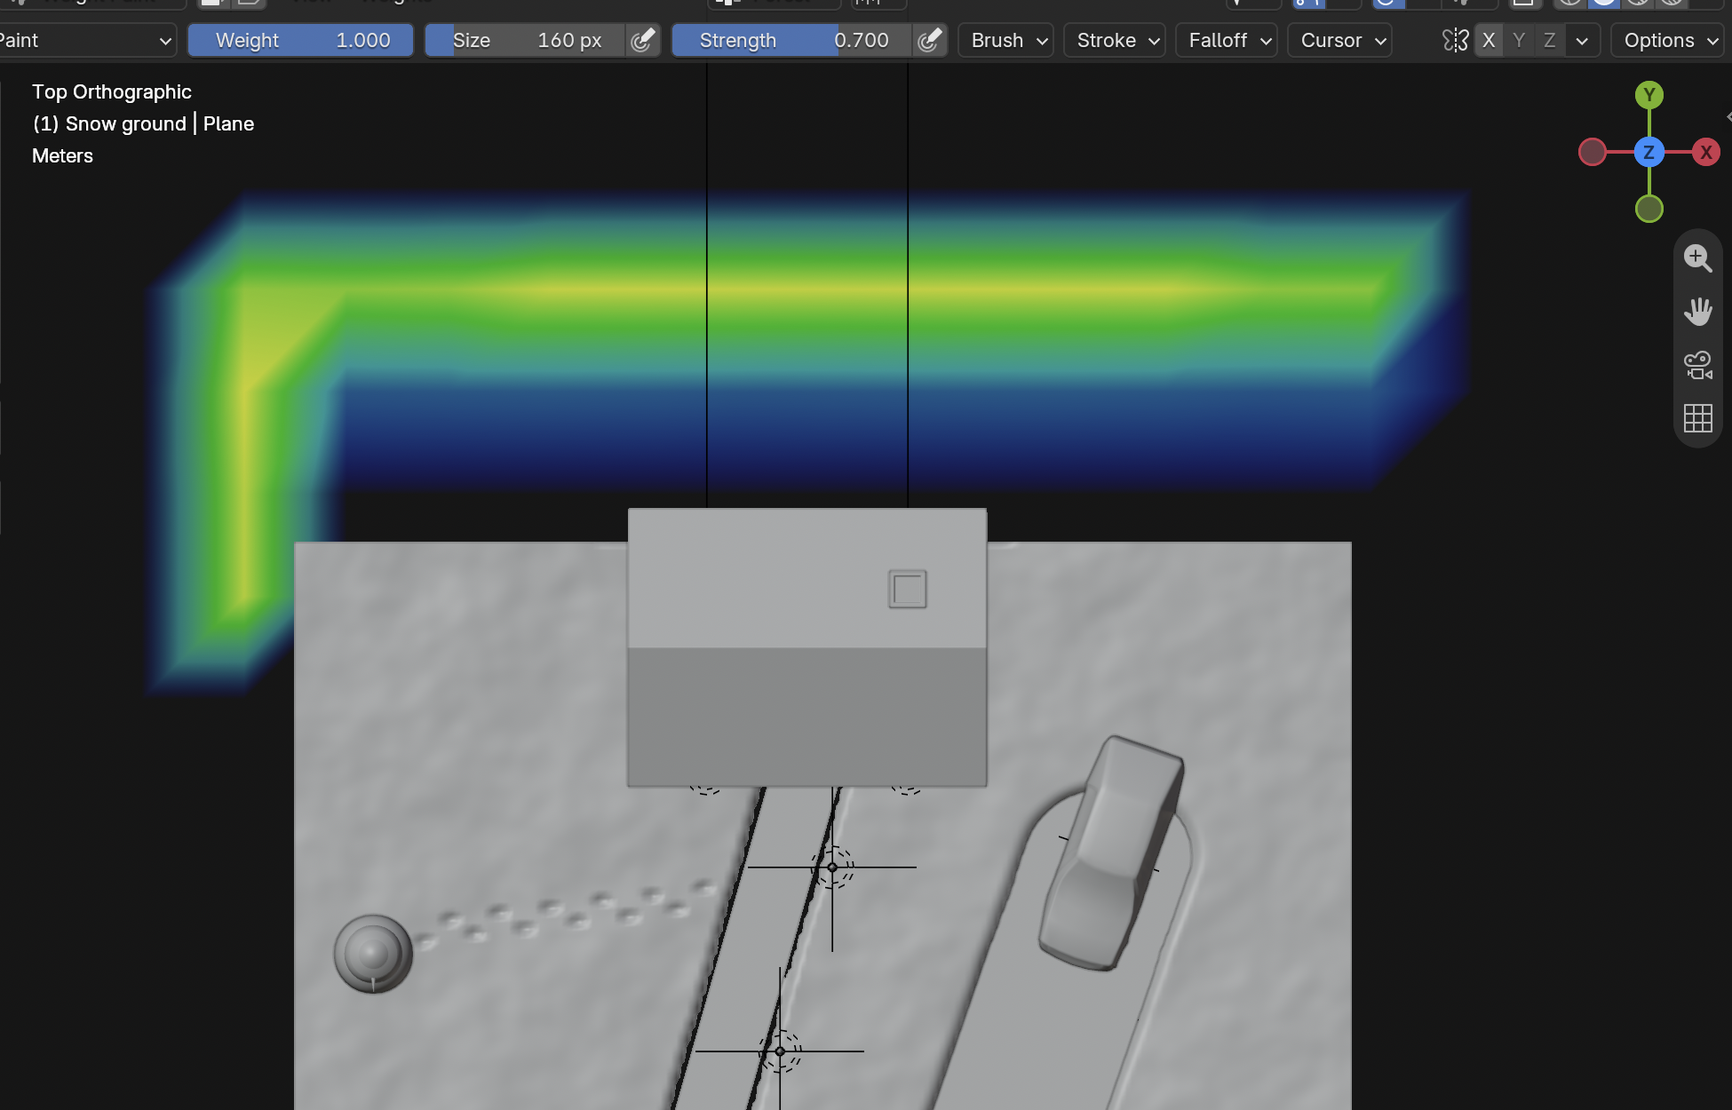Click the small square window on box
This screenshot has height=1110, width=1732.
908,589
